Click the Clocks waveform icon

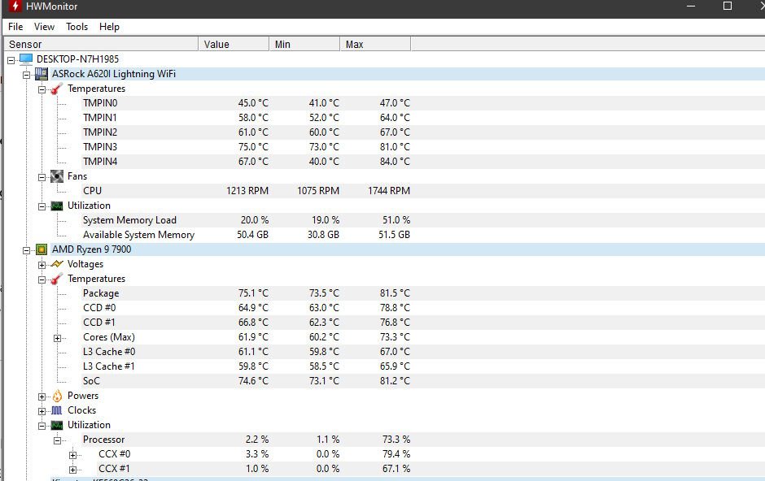pos(57,410)
